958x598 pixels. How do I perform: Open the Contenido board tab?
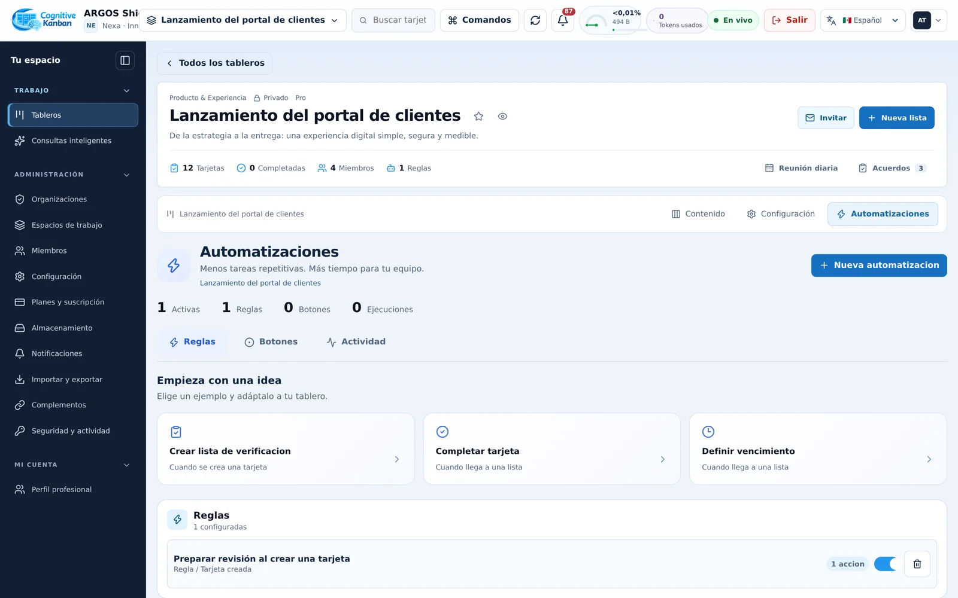698,214
